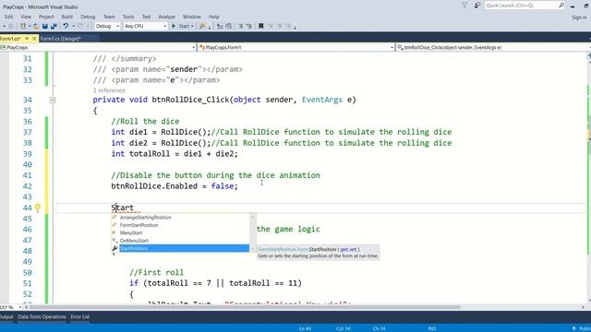Toggle the bookmark icon in toolbar

[x=260, y=26]
